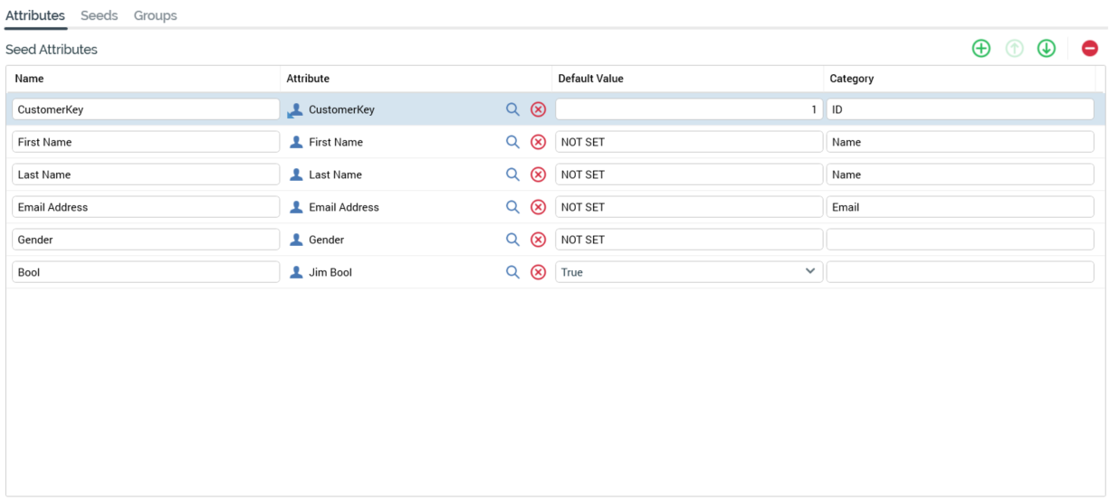Click the person icon beside Jim Bool

[296, 272]
